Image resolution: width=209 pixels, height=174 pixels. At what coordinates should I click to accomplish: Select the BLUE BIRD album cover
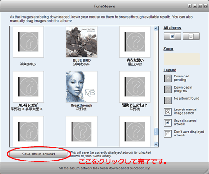(x=82, y=42)
